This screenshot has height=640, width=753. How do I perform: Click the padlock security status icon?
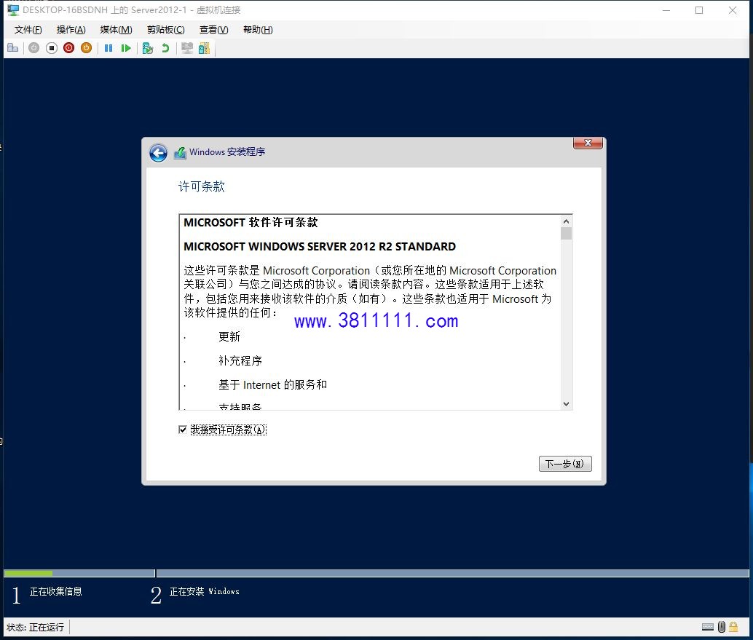click(733, 627)
